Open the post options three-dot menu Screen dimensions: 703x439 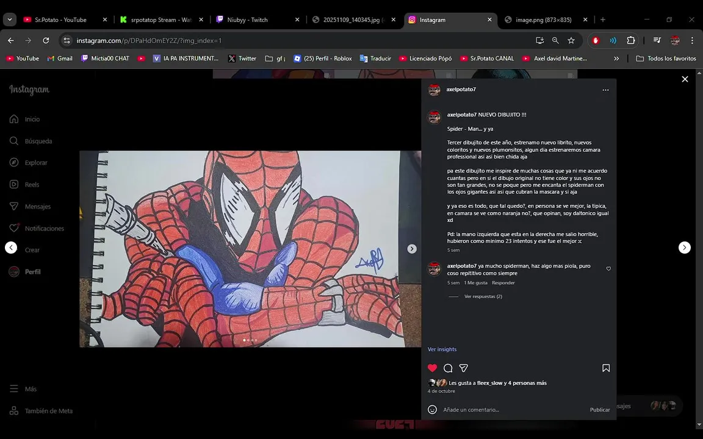(x=606, y=90)
